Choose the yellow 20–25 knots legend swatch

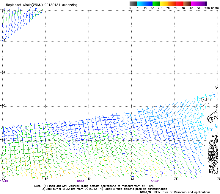coord(164,4)
